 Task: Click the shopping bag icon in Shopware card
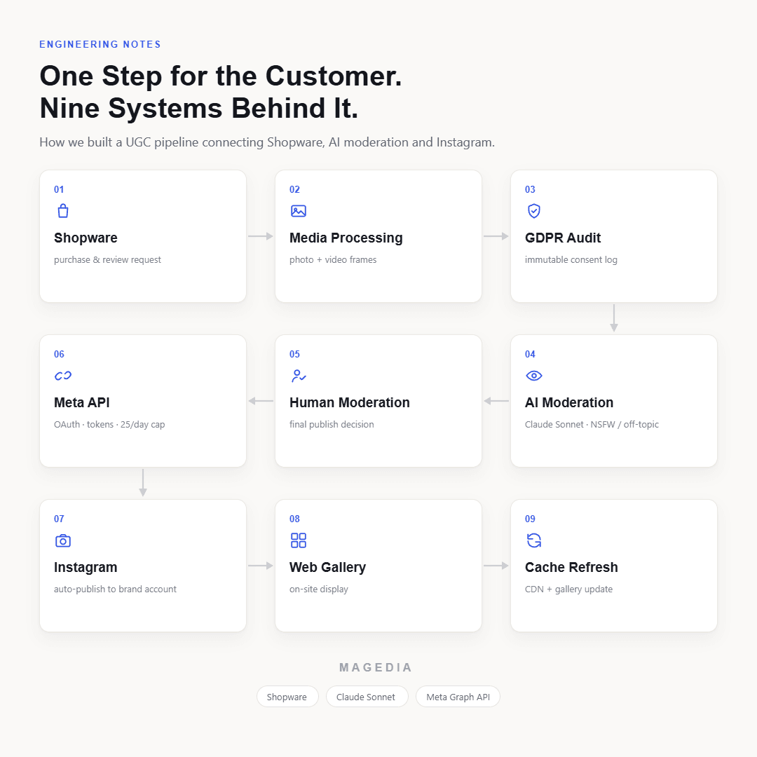[x=63, y=211]
